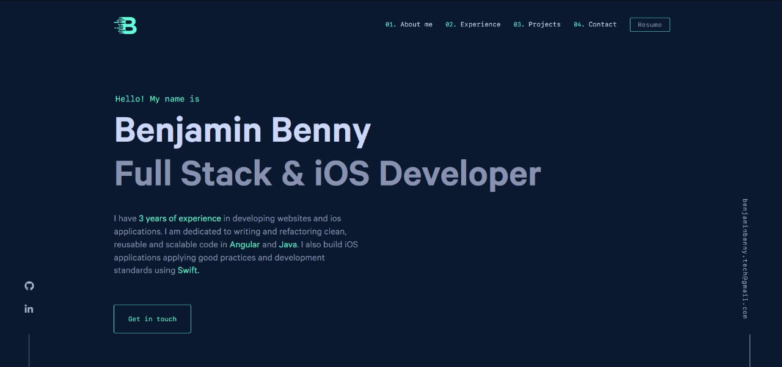The image size is (782, 367).
Task: Open the 'Java' highlighted link
Action: 288,244
